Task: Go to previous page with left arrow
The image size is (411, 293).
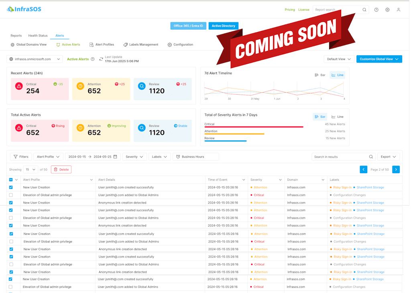Action: point(364,170)
